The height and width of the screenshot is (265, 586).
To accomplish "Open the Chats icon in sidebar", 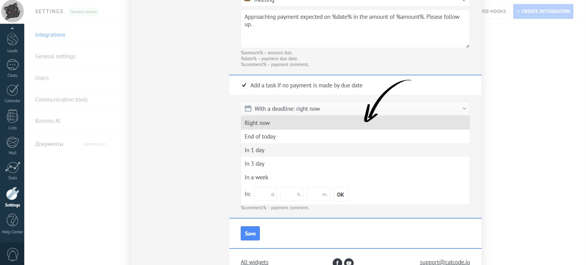I will pyautogui.click(x=12, y=66).
